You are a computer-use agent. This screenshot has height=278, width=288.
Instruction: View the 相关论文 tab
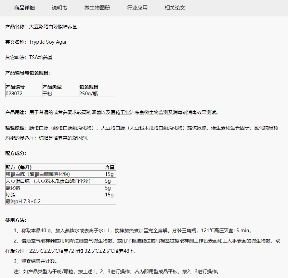175,8
